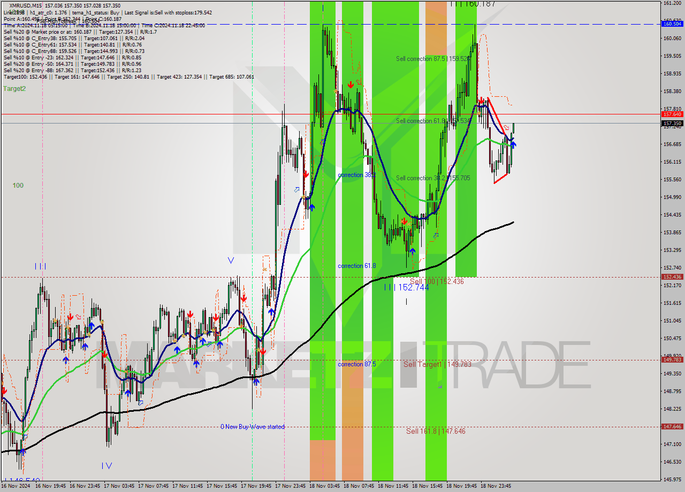Image resolution: width=685 pixels, height=492 pixels.
Task: Click the 158.380 price axis value
Action: (672, 91)
